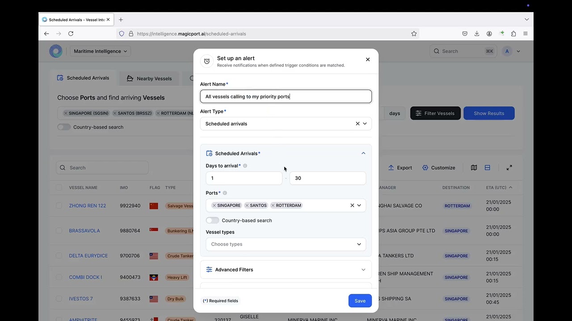The height and width of the screenshot is (321, 572).
Task: Switch to the Nearby Vessels tab
Action: 149,78
